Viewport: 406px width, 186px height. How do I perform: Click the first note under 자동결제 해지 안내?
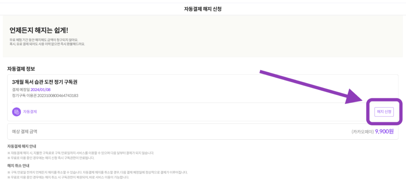tap(80, 153)
